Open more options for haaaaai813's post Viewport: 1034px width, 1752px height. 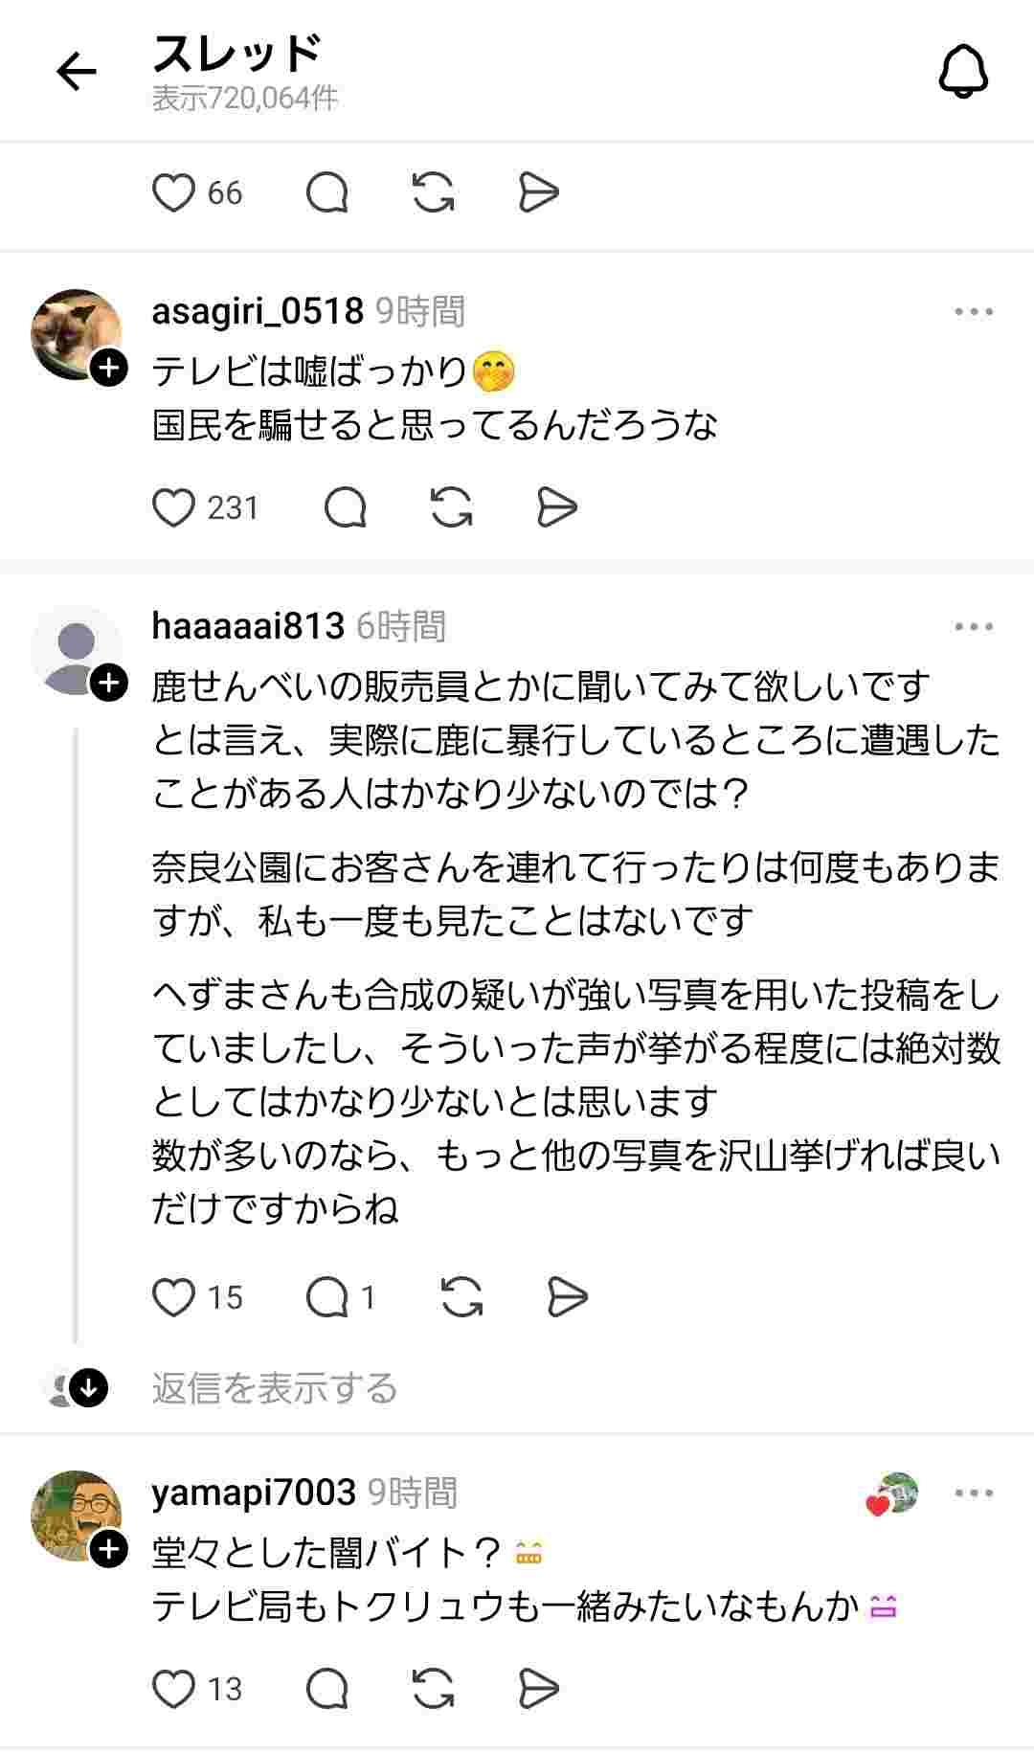(974, 627)
